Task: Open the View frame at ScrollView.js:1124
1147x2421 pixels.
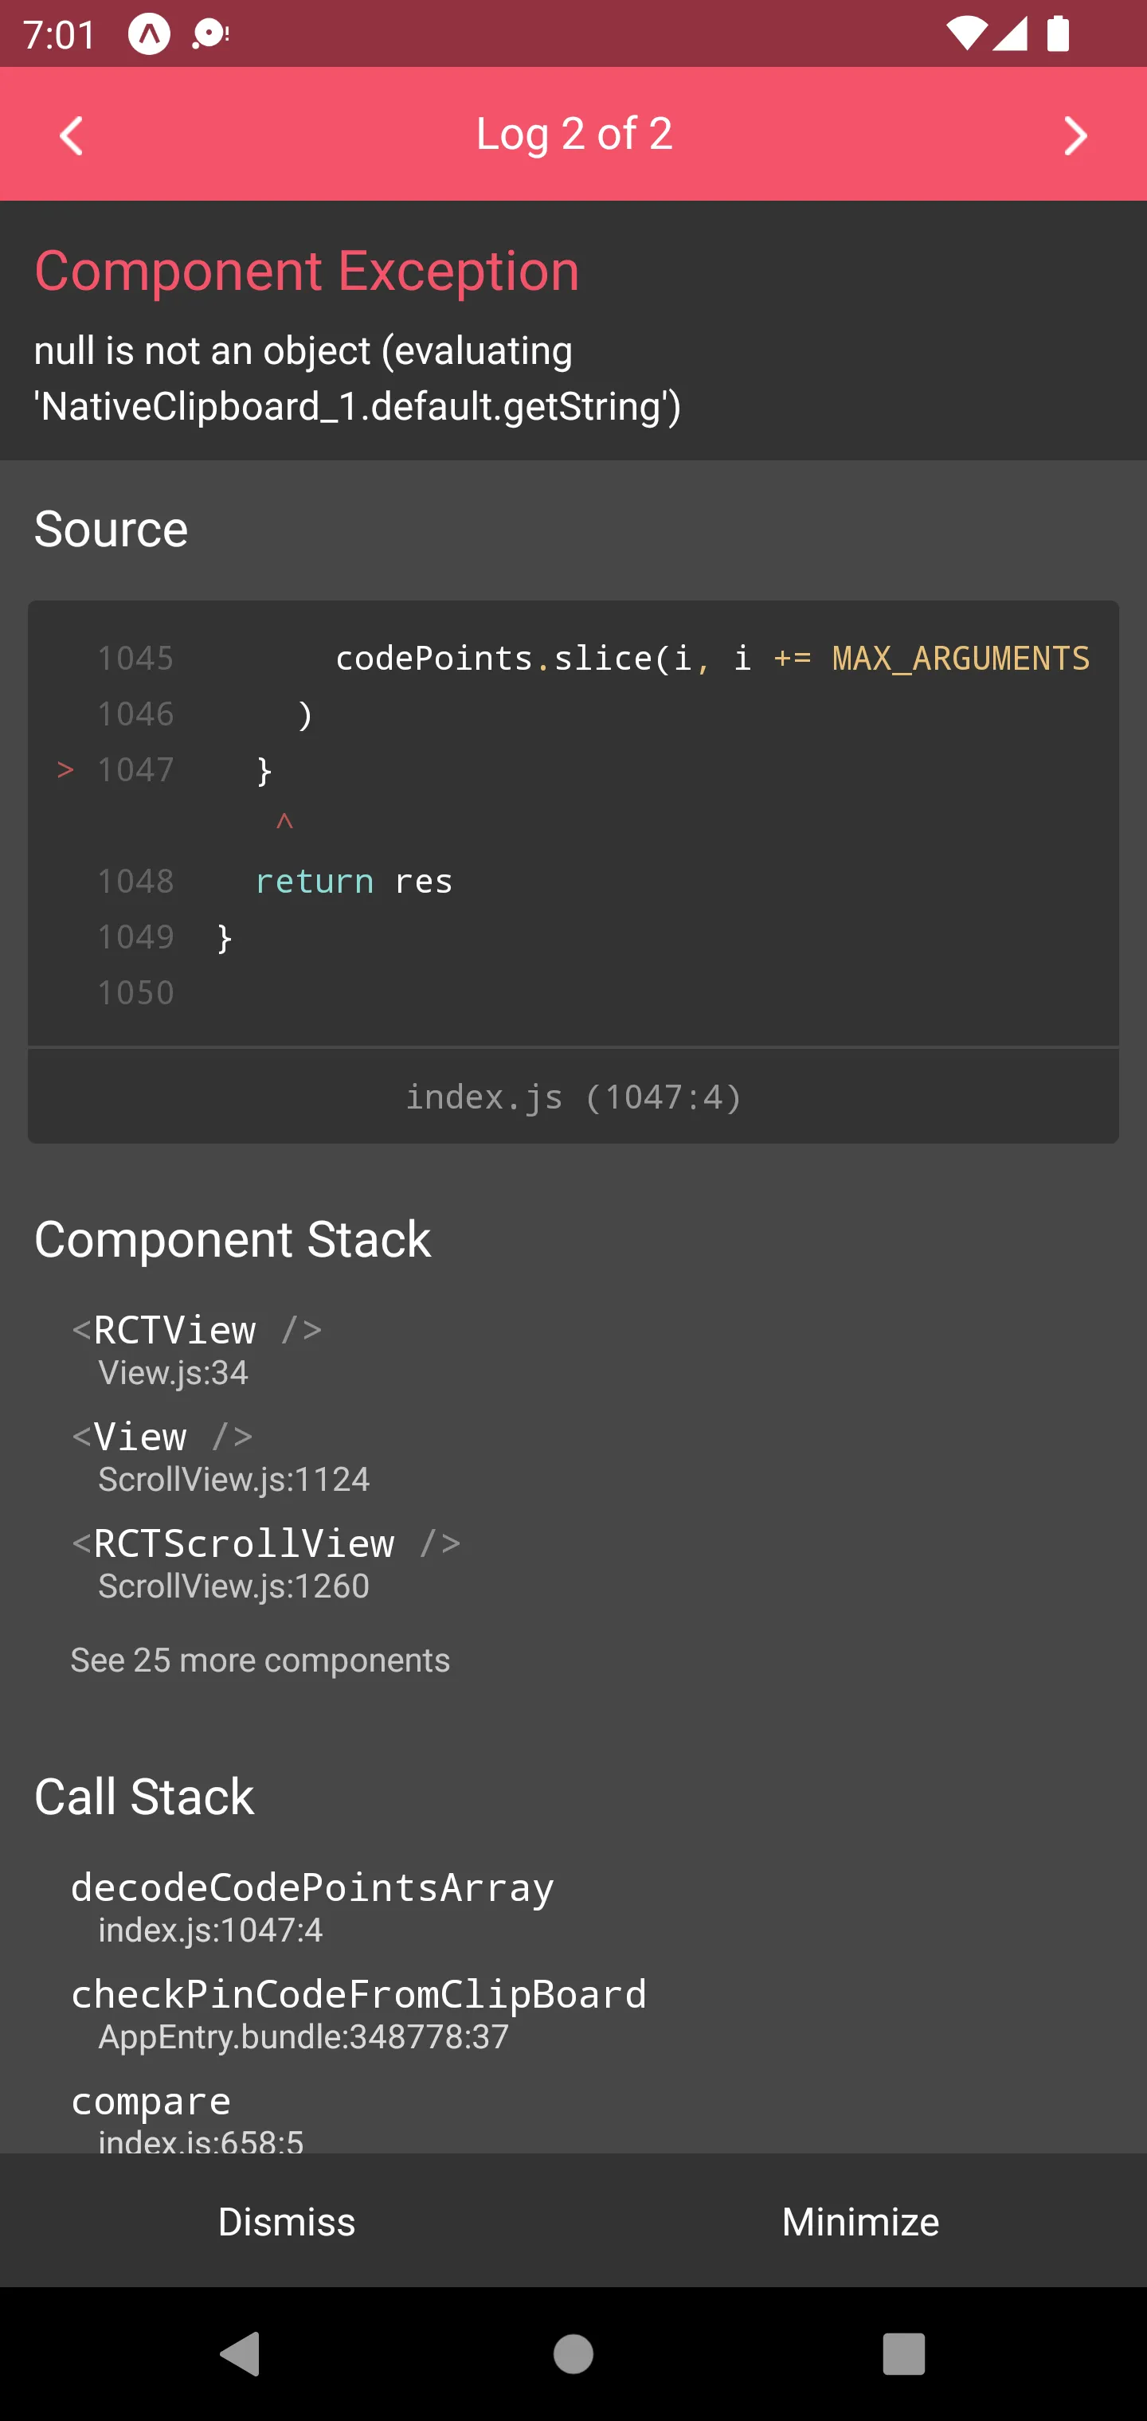Action: 221,1454
